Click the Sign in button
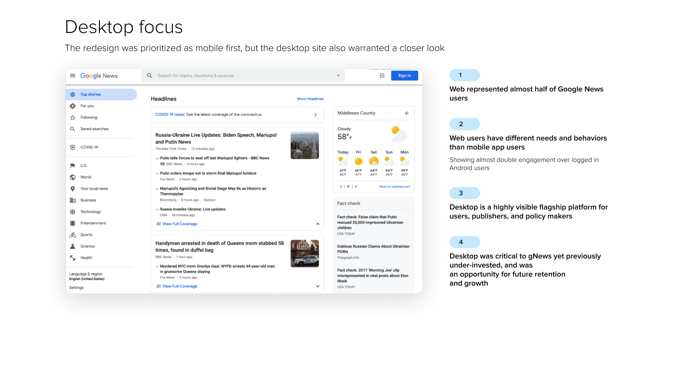 pyautogui.click(x=404, y=76)
